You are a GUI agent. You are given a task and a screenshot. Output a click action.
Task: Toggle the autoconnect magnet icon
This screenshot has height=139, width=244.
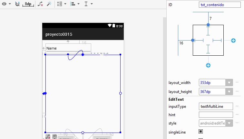(x=17, y=4)
